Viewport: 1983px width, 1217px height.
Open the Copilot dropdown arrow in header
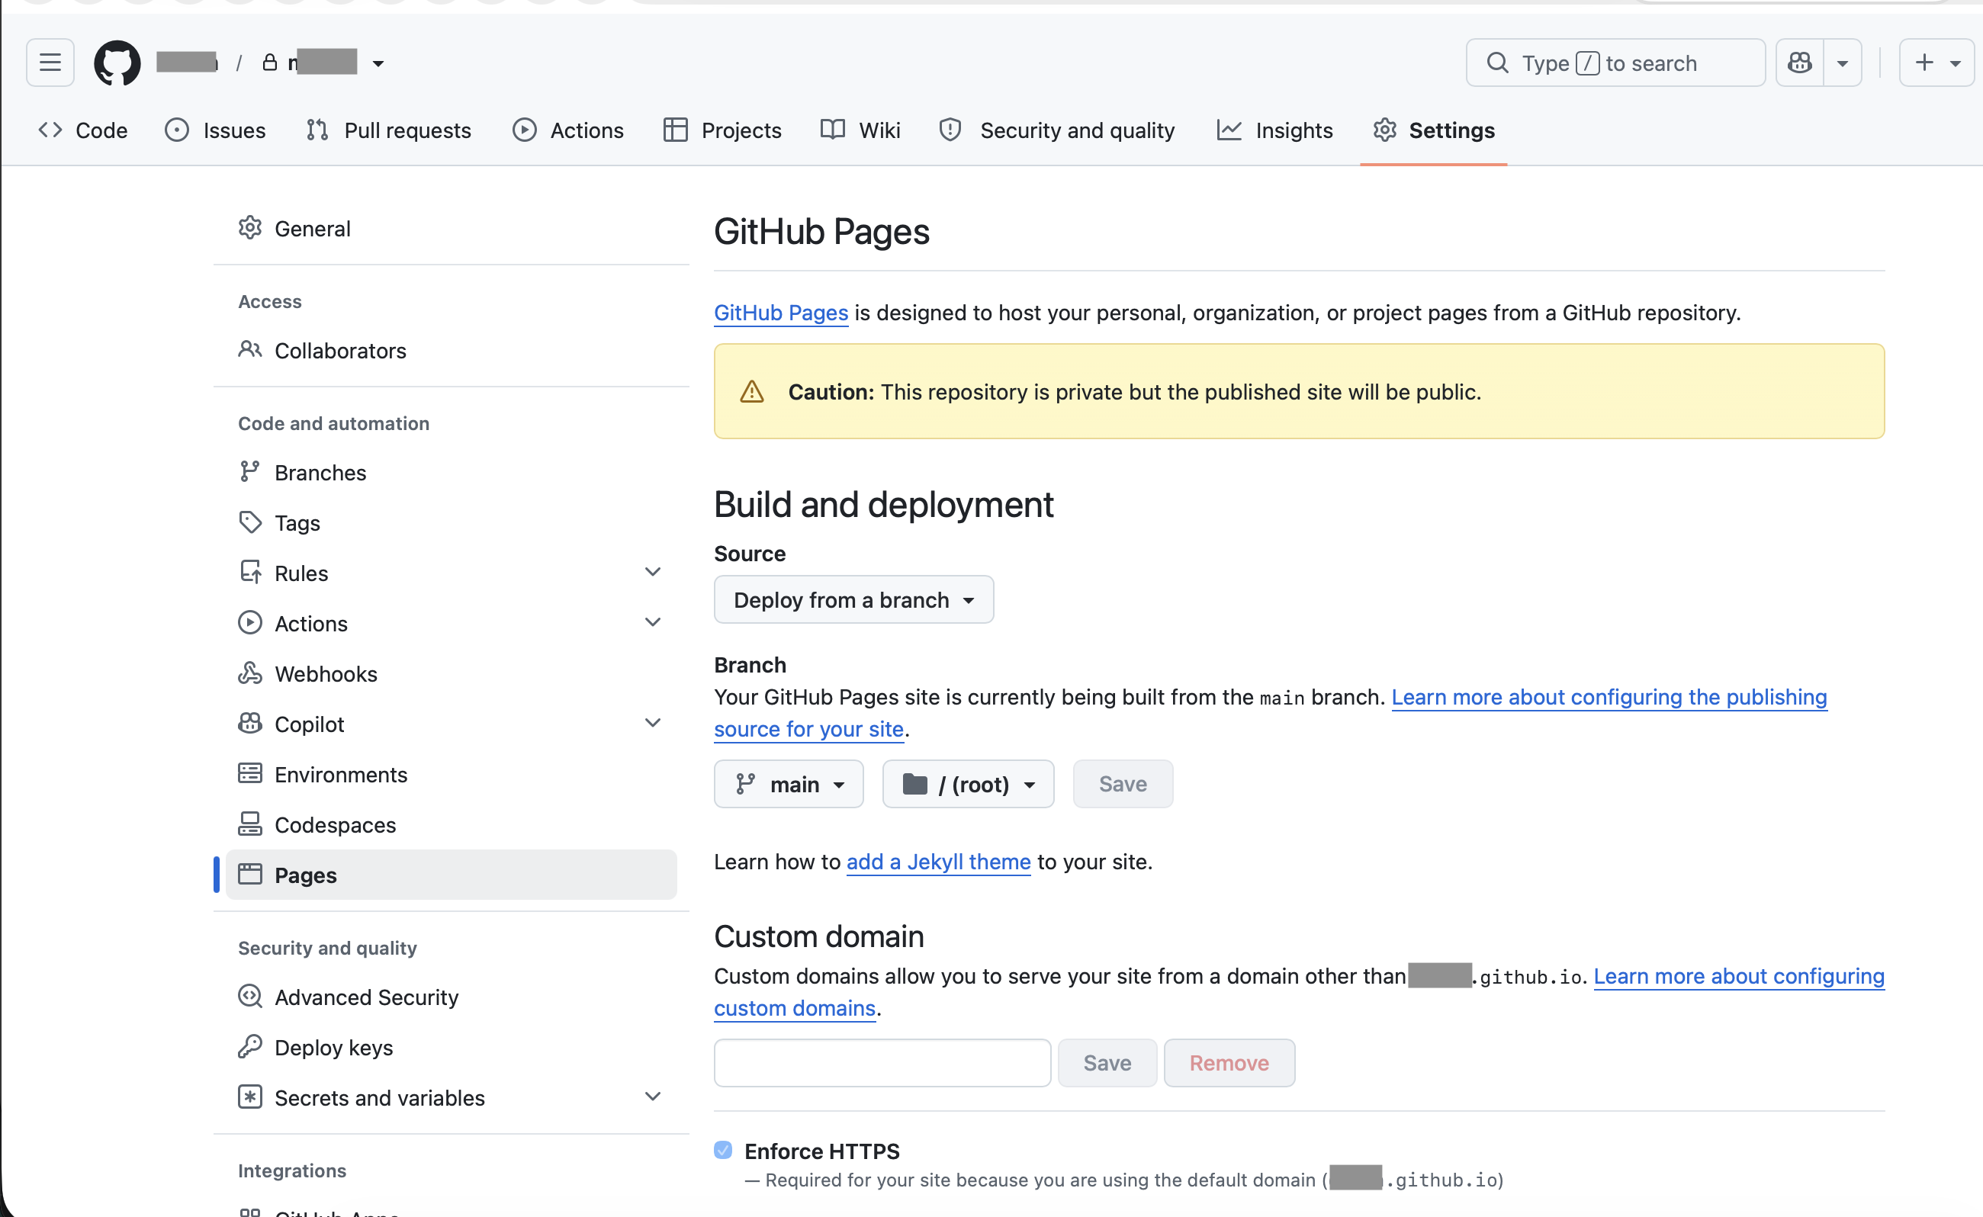click(1842, 63)
